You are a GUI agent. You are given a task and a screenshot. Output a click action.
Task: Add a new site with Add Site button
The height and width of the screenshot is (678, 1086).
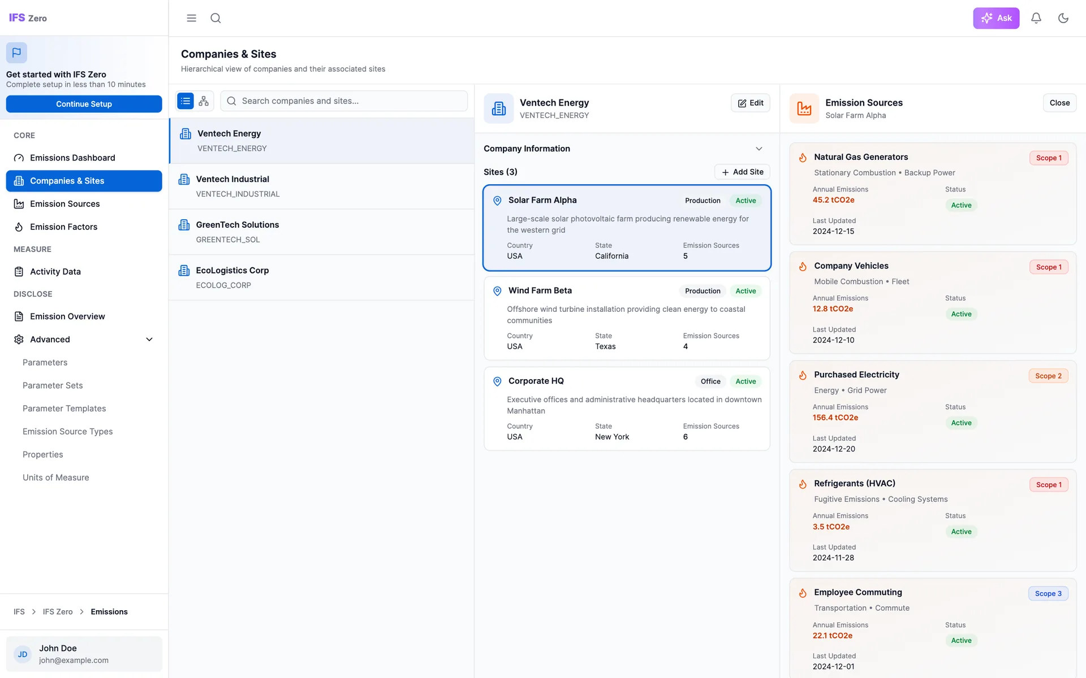742,172
